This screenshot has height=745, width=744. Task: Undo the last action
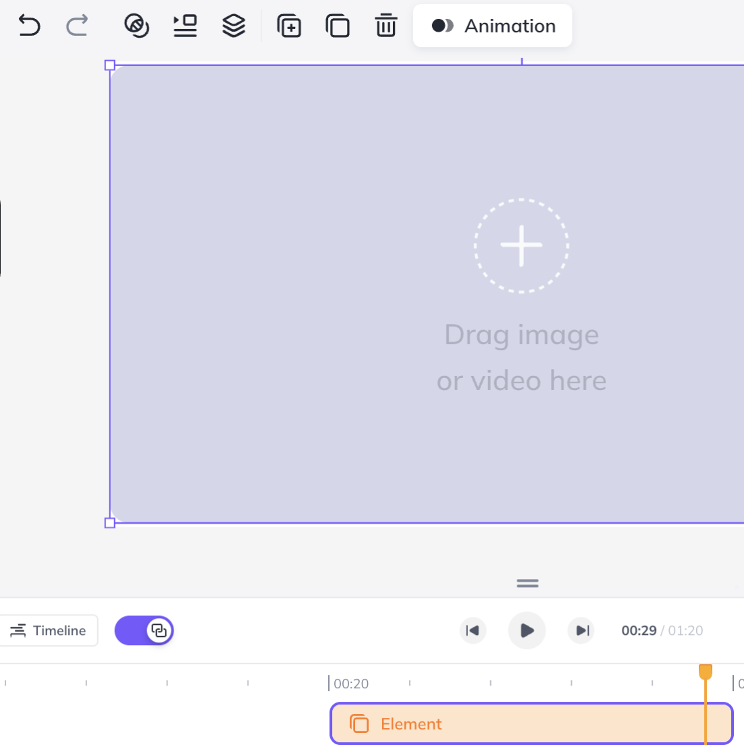click(29, 25)
